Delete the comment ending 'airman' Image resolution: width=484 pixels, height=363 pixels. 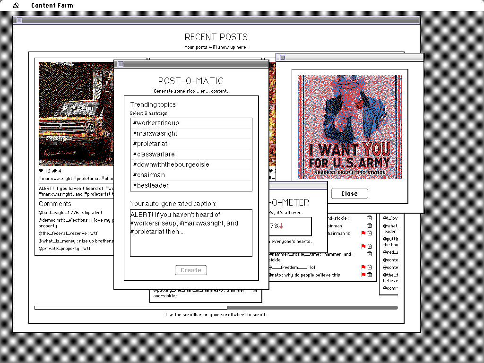tap(370, 225)
